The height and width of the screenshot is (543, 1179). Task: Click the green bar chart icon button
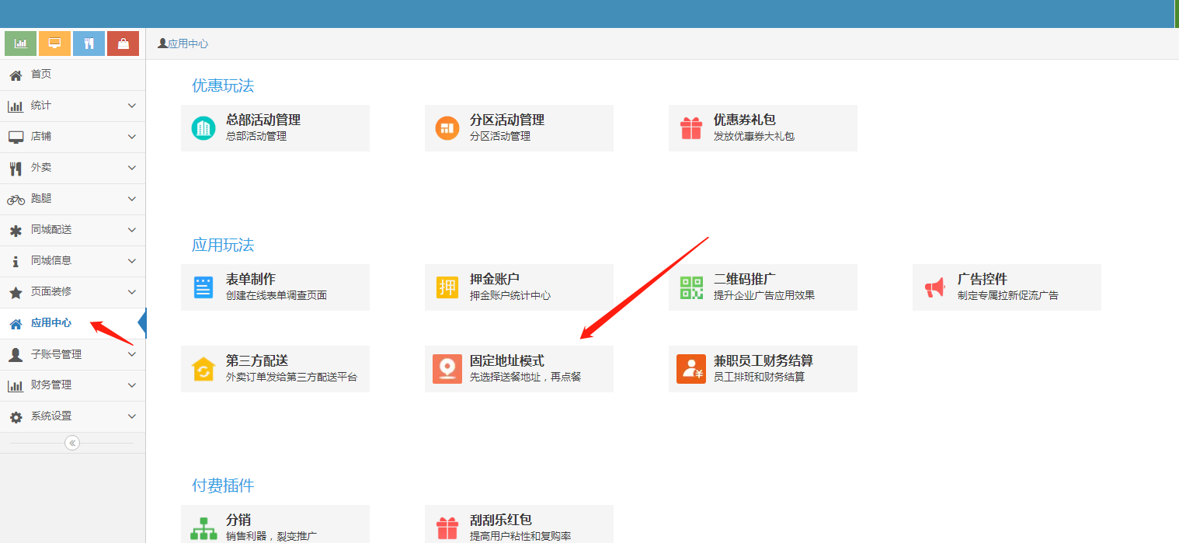20,44
